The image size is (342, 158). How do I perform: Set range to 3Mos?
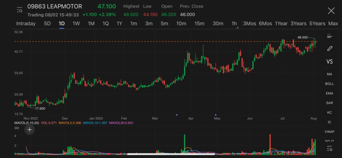[x=249, y=24]
